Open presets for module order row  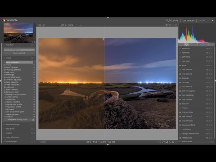(x=213, y=142)
